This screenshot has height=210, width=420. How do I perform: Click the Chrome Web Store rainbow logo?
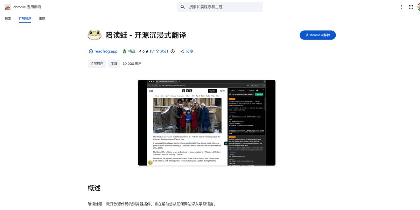coord(8,7)
